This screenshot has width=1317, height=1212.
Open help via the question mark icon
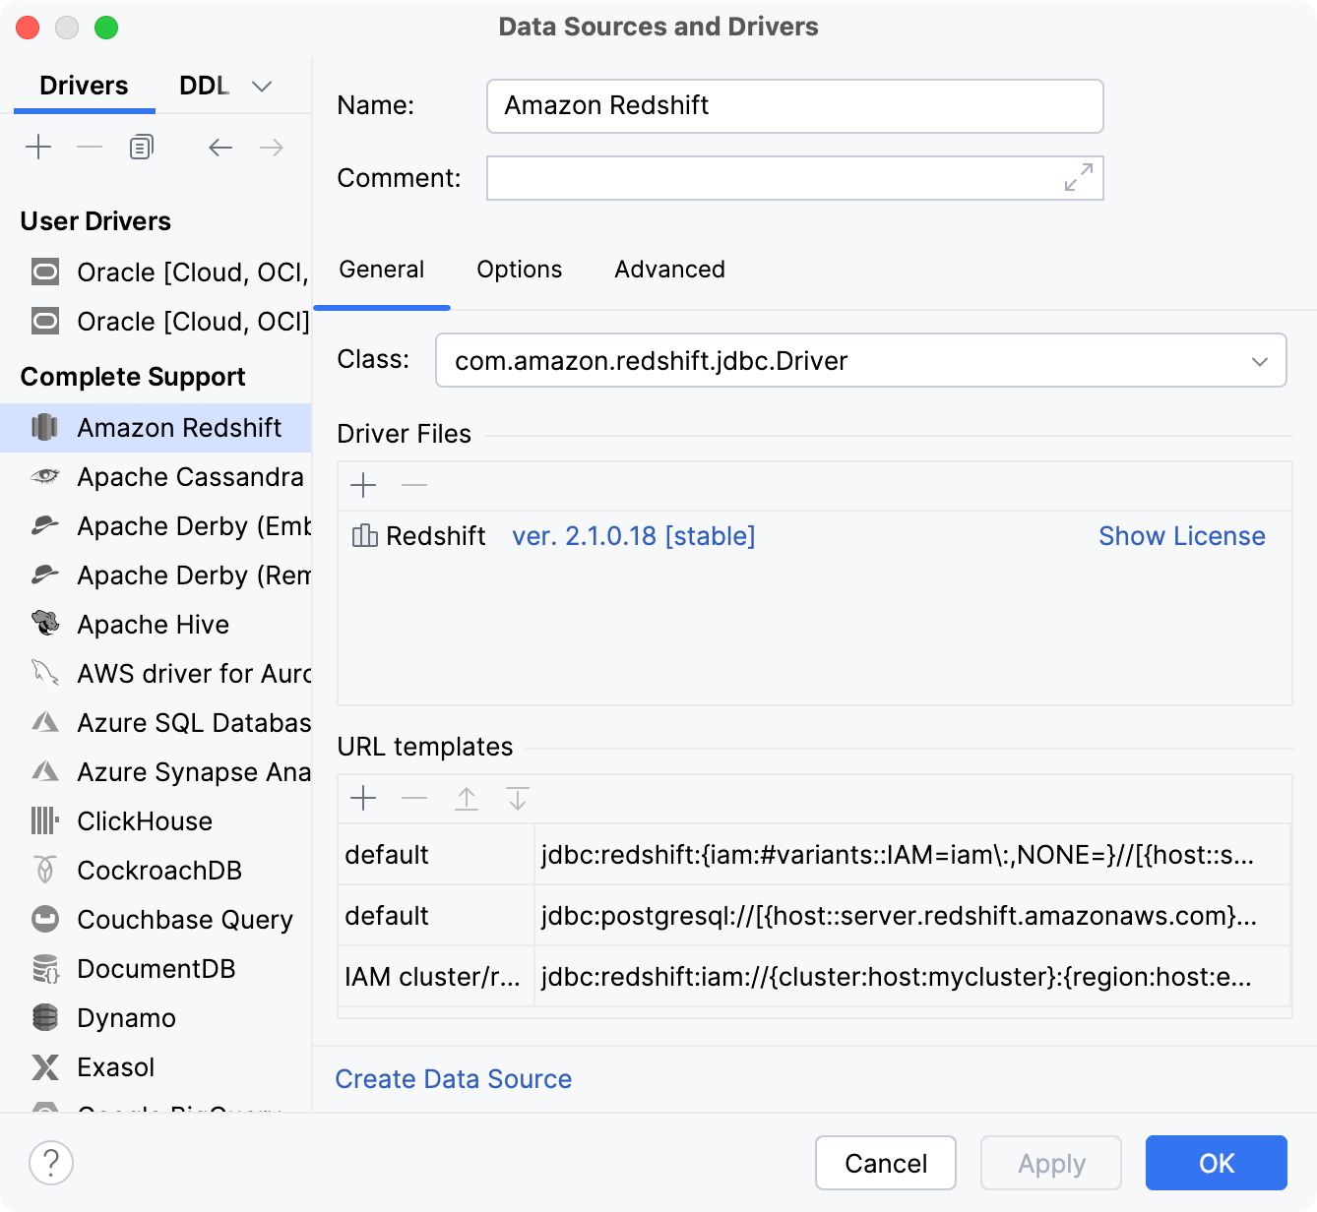(x=51, y=1163)
